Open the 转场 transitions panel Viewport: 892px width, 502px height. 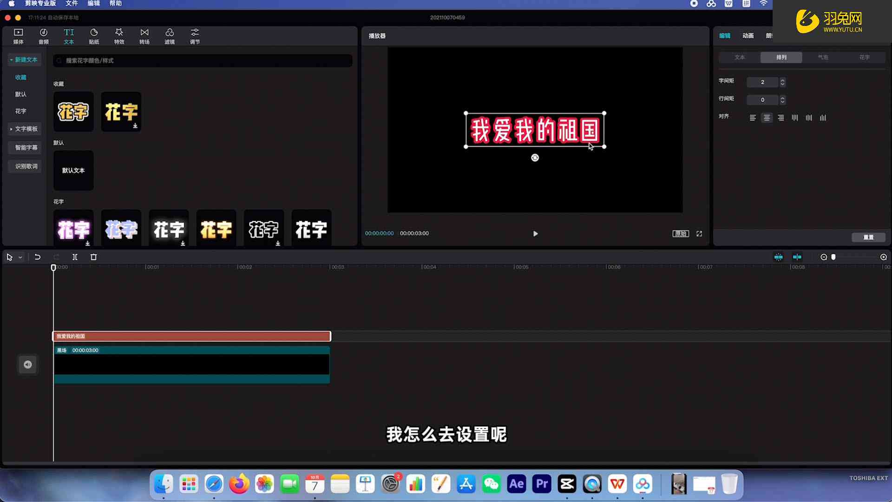(144, 36)
